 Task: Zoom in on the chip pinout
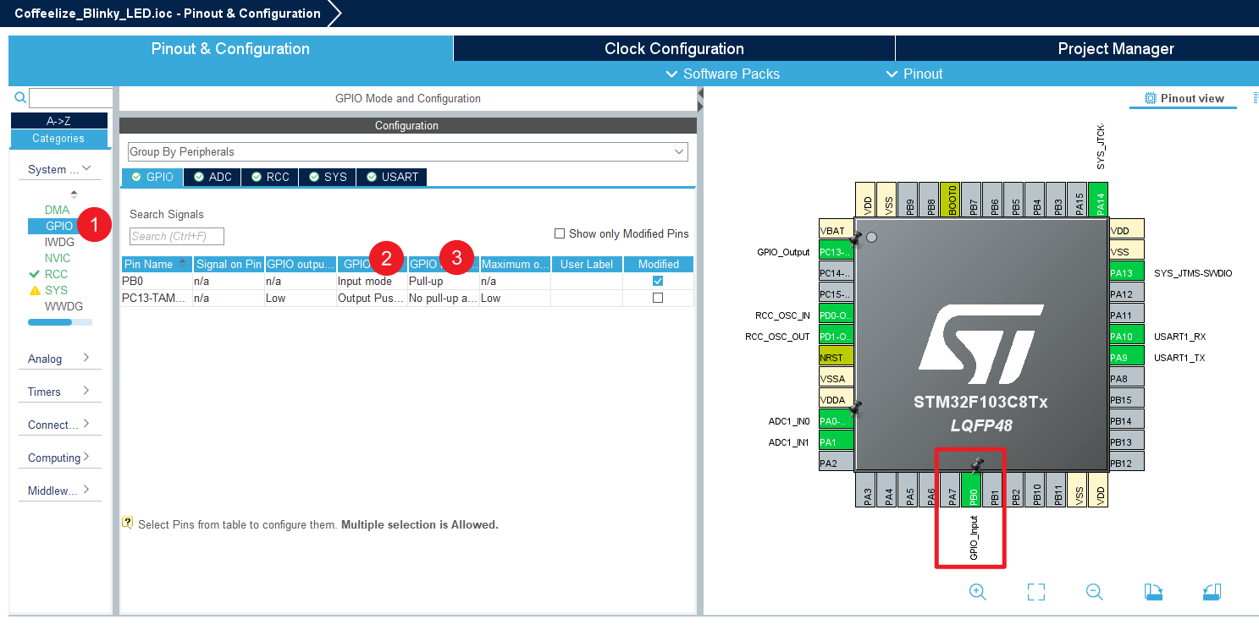point(977,592)
